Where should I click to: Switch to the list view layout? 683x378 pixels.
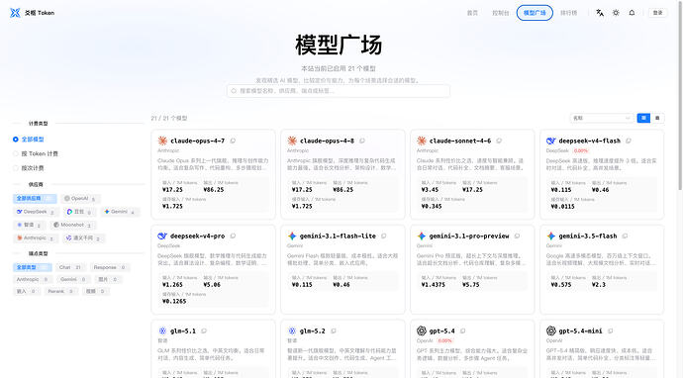pyautogui.click(x=657, y=118)
